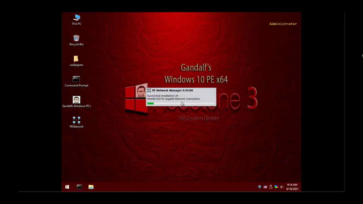Click the Administrator label on desktop
Viewport: 363px width, 204px height.
[x=283, y=24]
